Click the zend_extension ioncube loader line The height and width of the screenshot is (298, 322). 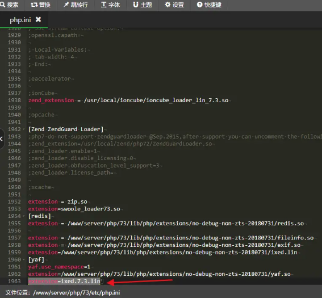coord(128,100)
